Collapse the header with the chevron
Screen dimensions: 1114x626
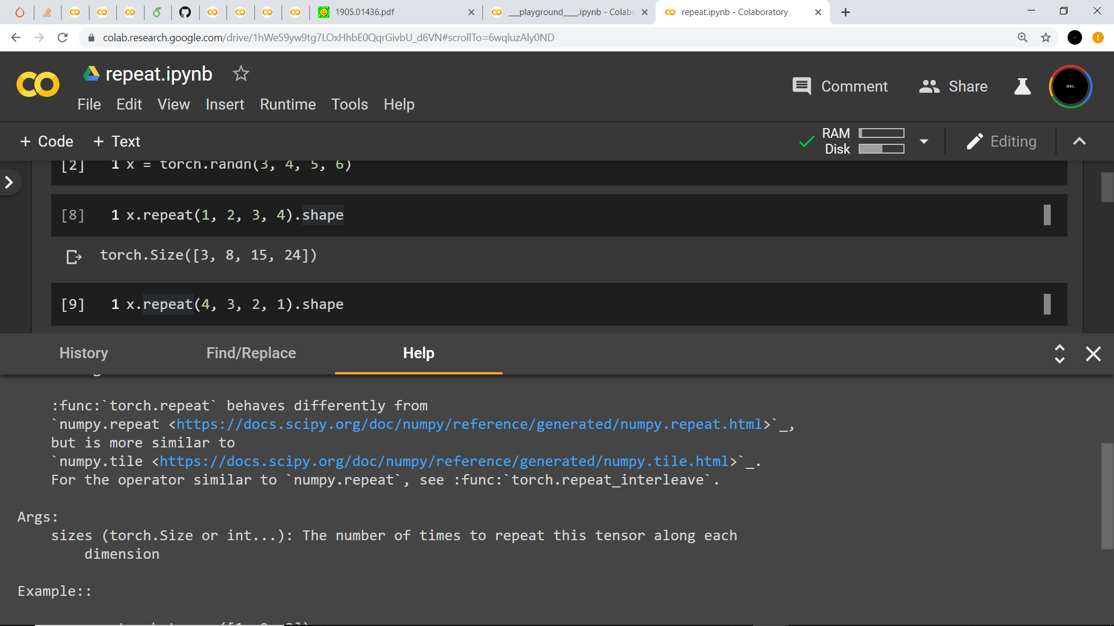[1079, 141]
